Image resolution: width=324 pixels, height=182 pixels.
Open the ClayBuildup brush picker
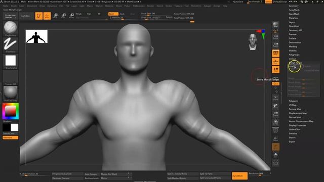[x=10, y=29]
